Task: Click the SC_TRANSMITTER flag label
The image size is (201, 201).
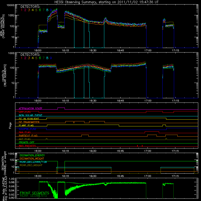Action: 29,122
